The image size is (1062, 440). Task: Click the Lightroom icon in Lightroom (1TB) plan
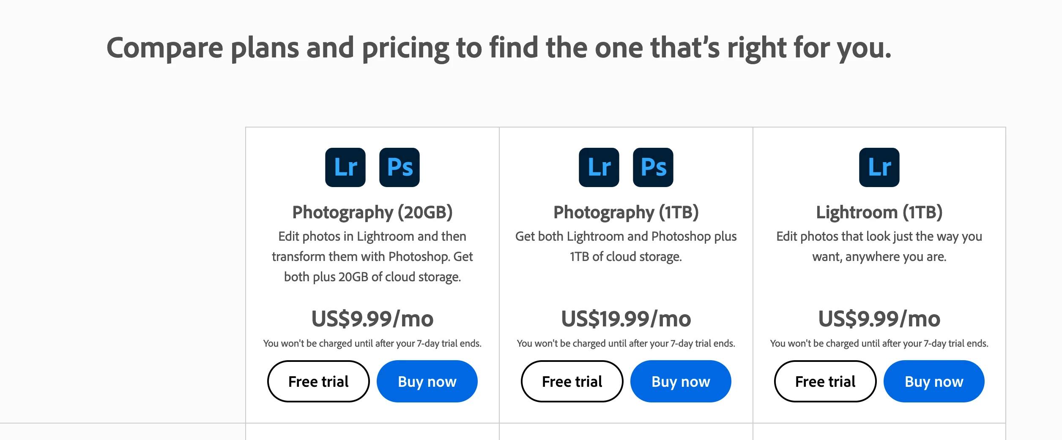(879, 167)
